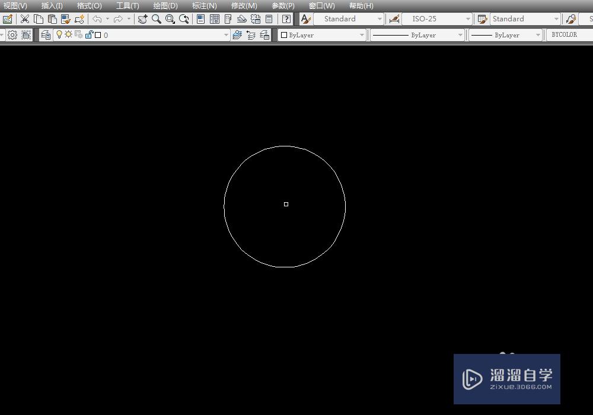Open the 修改(M) menu
This screenshot has width=593, height=415.
point(243,5)
